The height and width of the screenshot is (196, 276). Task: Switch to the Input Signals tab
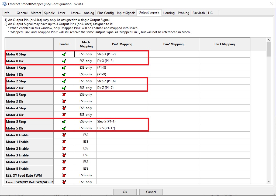point(126,13)
